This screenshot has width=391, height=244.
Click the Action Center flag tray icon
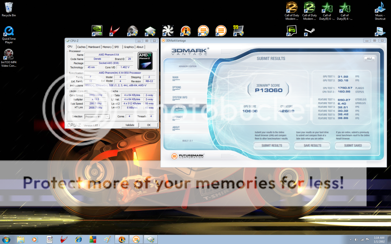pyautogui.click(x=367, y=239)
